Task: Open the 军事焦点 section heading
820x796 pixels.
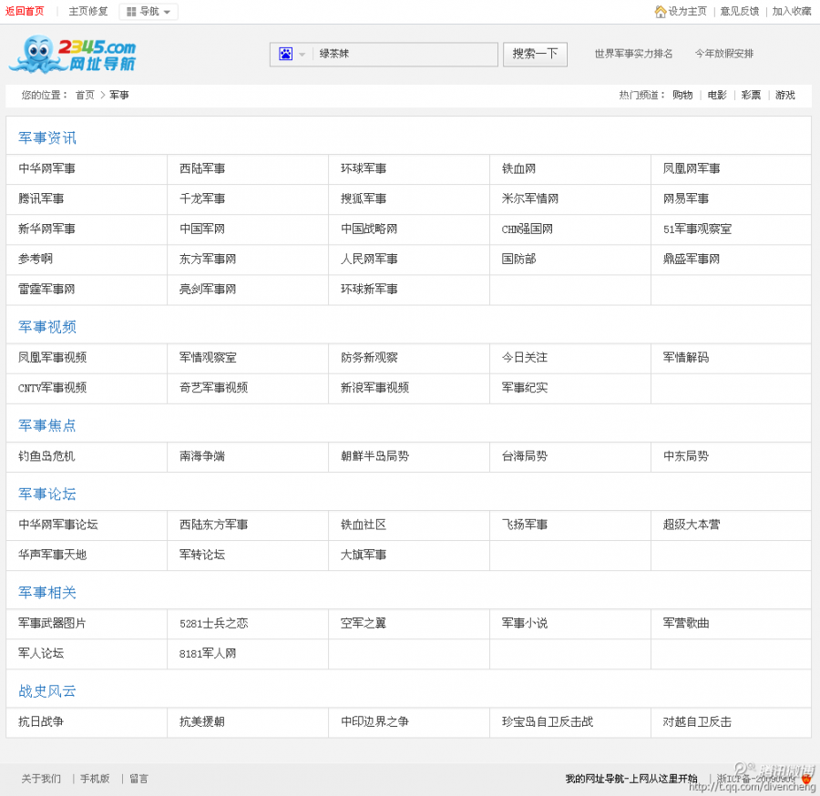Action: click(x=47, y=425)
